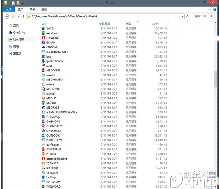Select the ONENOTE application icon
Viewport: 219px width, 189px height.
click(44, 121)
